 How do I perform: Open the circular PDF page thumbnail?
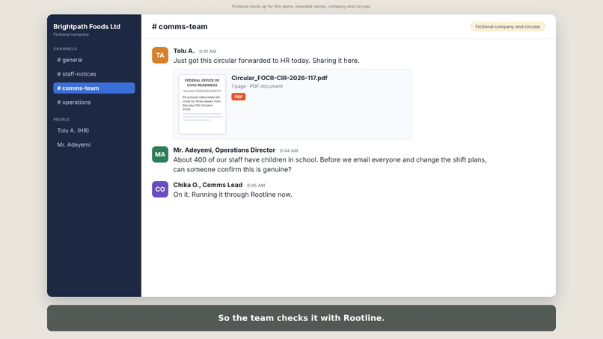tap(202, 104)
